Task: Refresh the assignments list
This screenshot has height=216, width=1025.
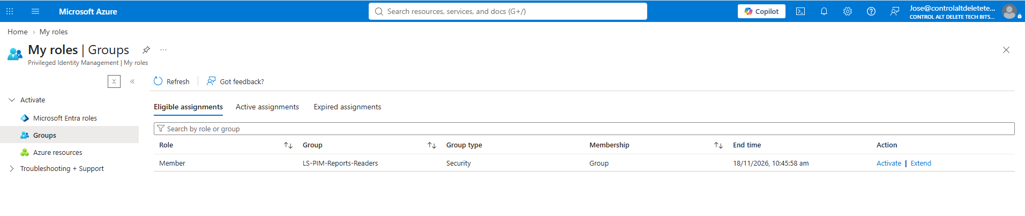Action: tap(171, 81)
